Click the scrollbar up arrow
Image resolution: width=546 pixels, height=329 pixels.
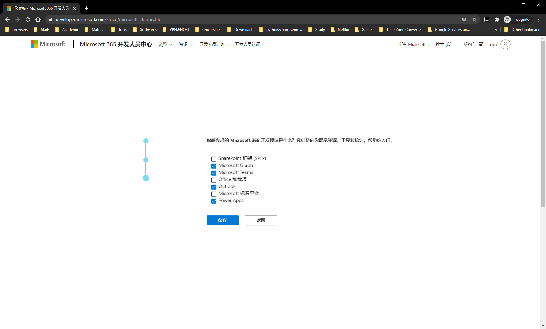point(543,38)
